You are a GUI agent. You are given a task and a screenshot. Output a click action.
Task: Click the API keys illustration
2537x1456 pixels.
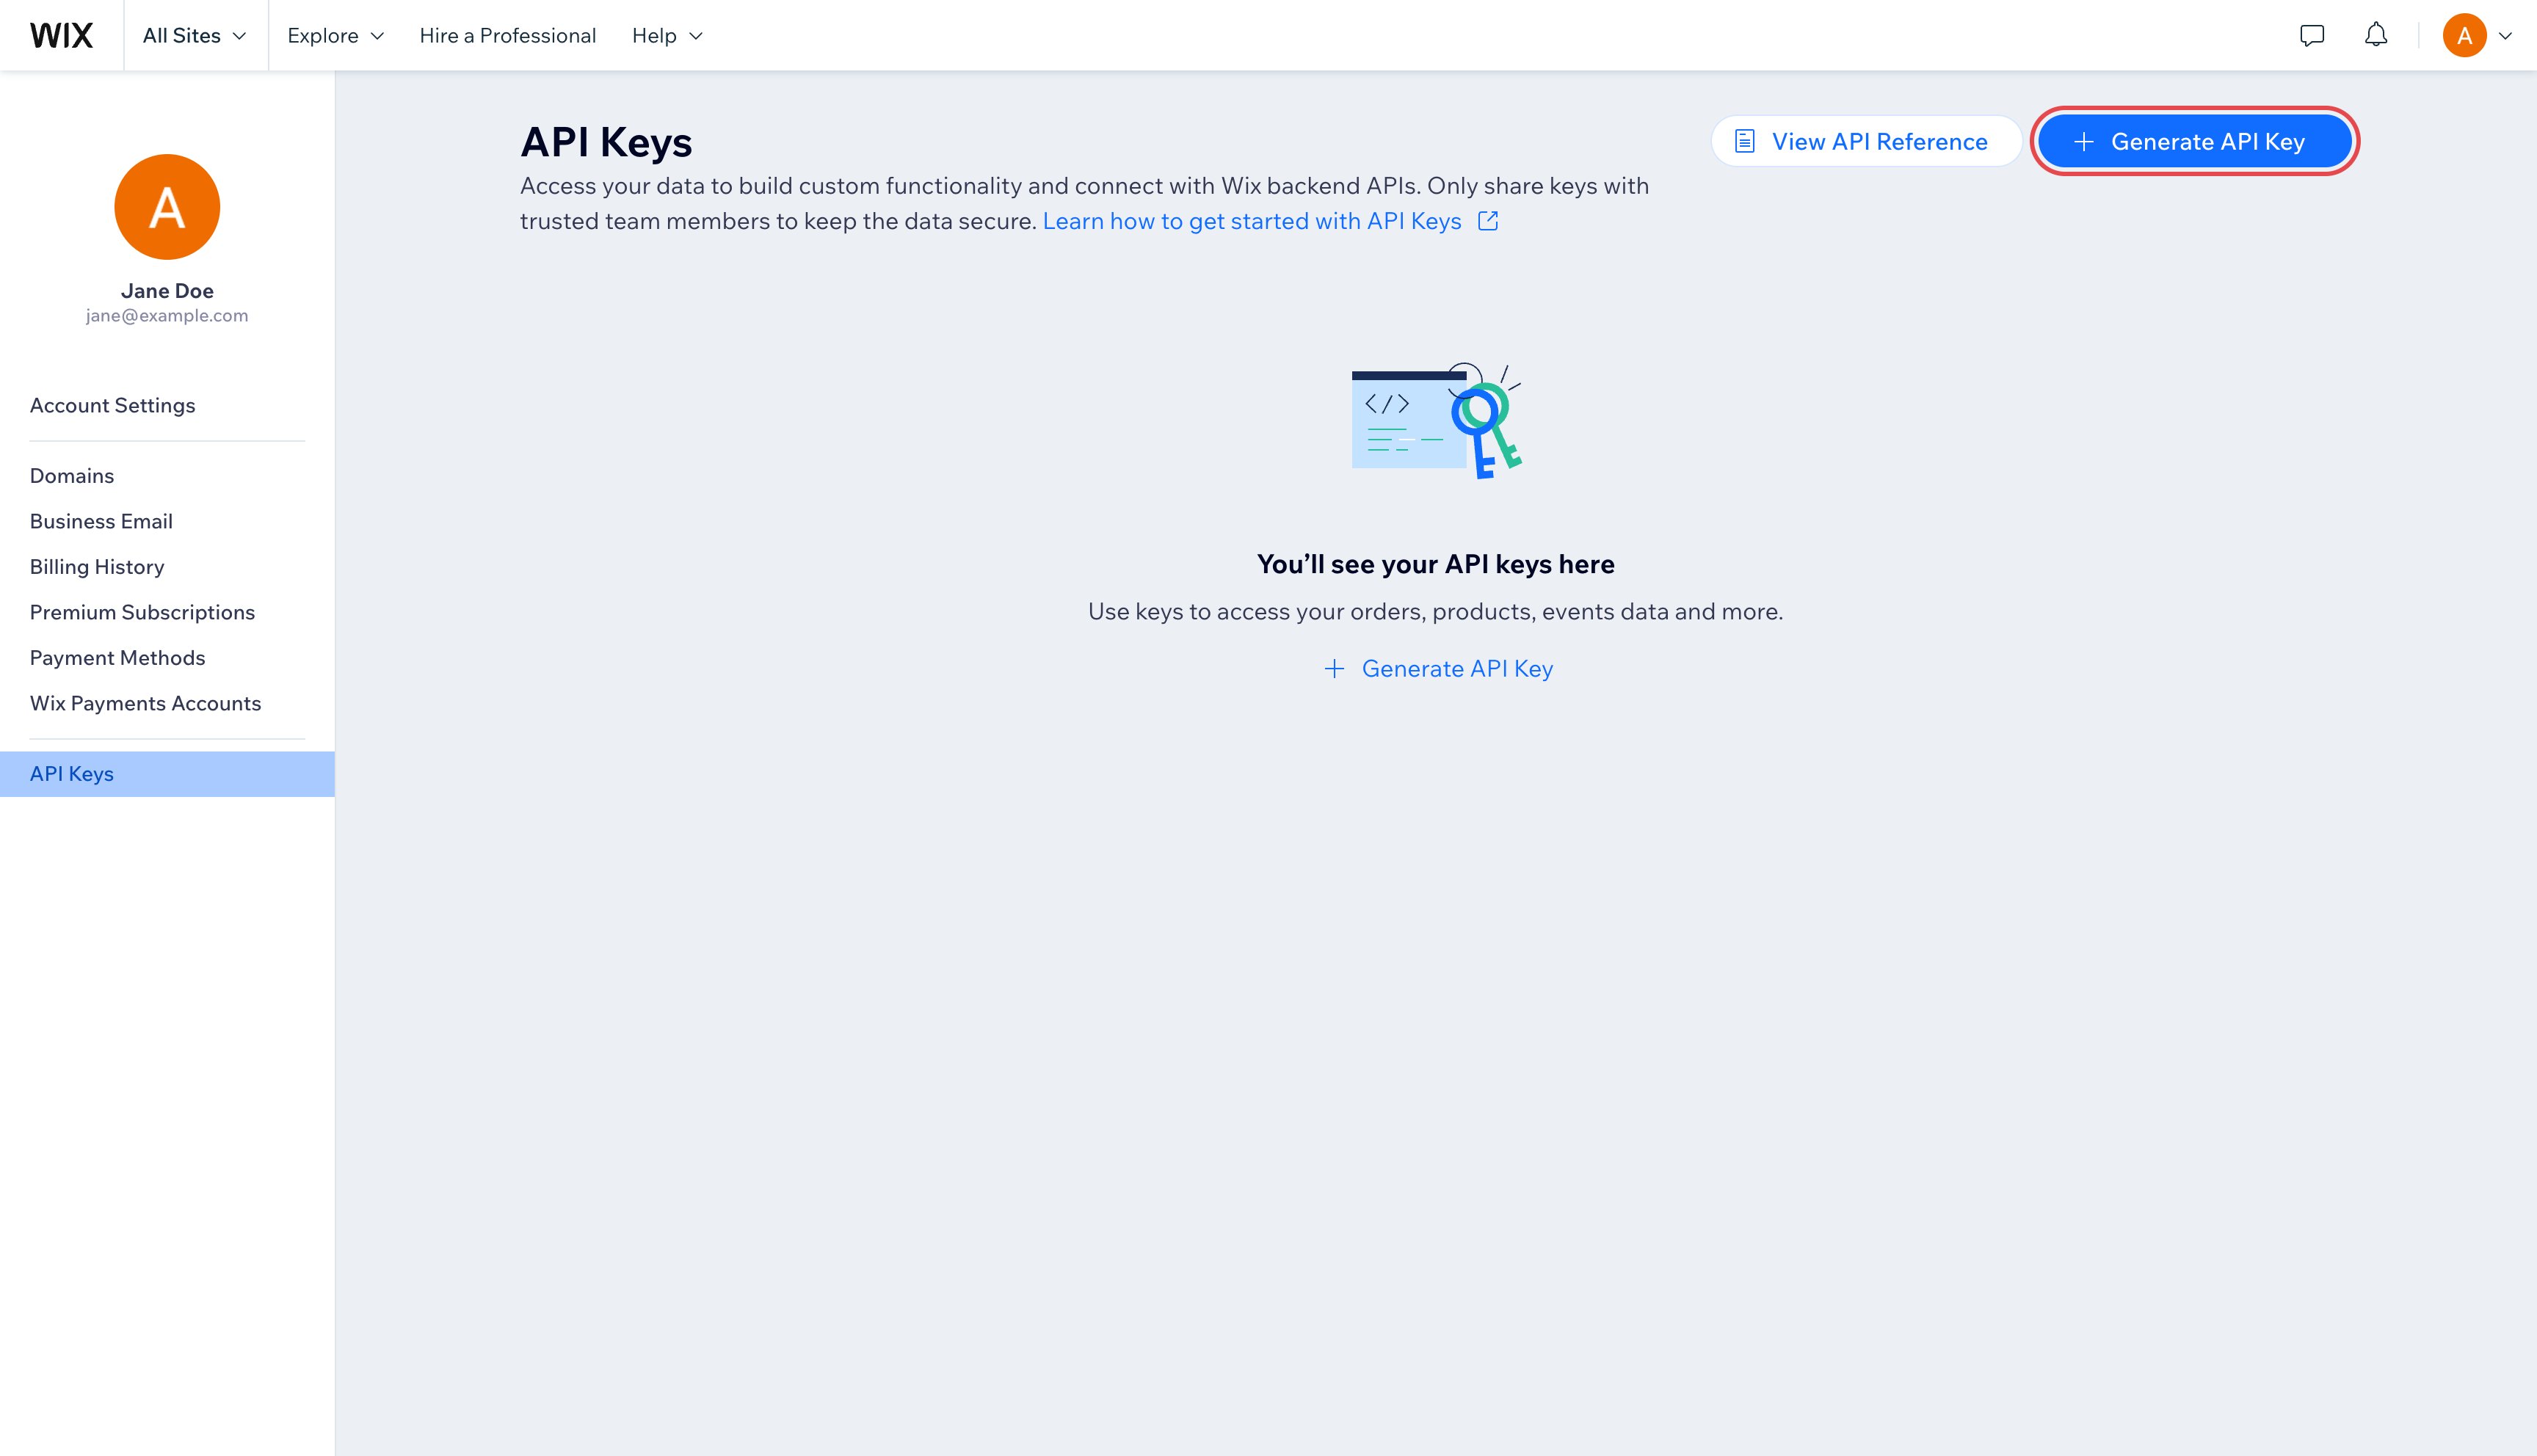1436,420
